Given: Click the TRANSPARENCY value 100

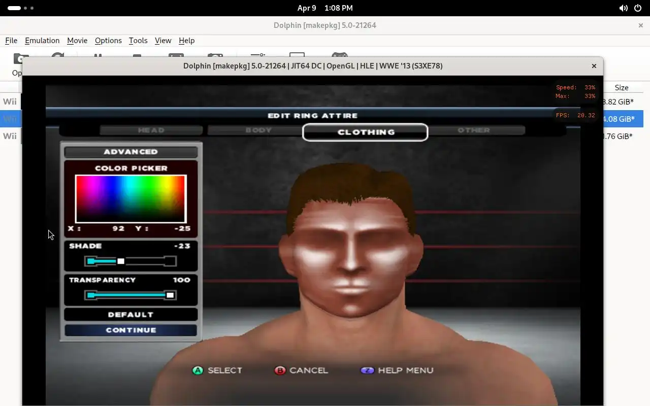Looking at the screenshot, I should (x=181, y=280).
